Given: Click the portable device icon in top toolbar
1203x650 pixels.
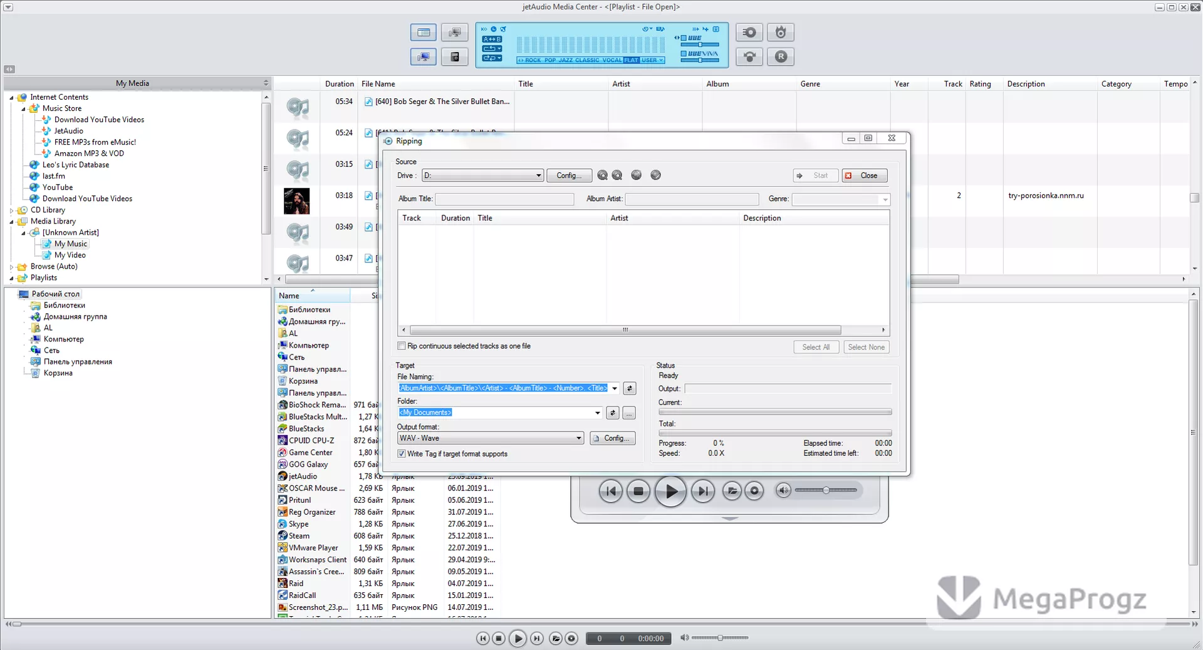Looking at the screenshot, I should point(455,57).
